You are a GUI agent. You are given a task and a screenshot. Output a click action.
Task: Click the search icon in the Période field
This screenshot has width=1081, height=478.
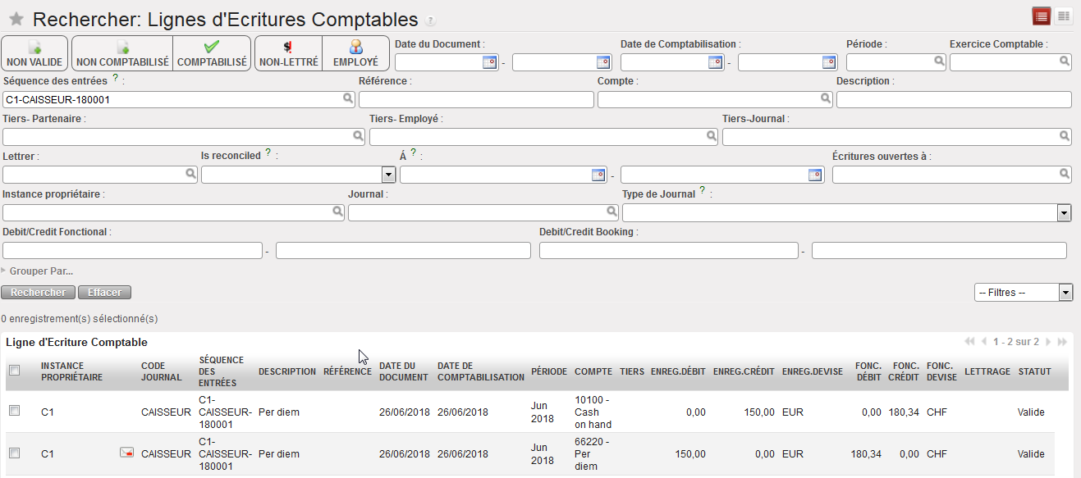point(938,61)
